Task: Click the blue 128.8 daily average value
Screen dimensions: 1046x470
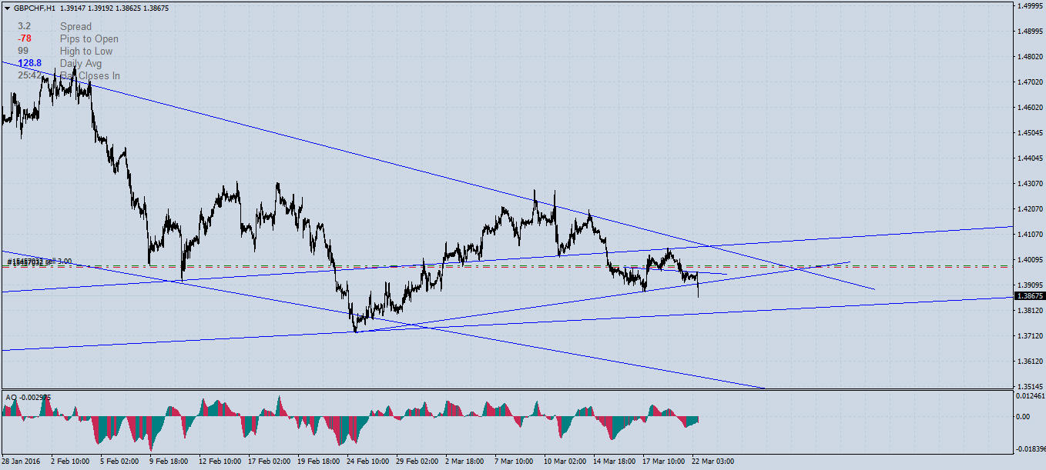Action: 29,64
